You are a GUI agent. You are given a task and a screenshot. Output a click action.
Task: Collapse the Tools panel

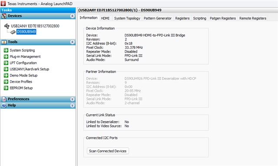[73, 42]
